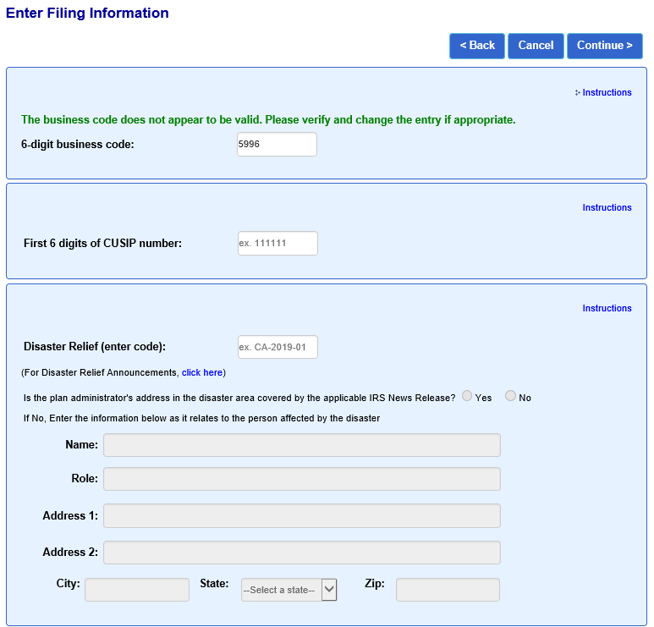This screenshot has height=627, width=654.
Task: Open Instructions in the business code section
Action: click(607, 93)
